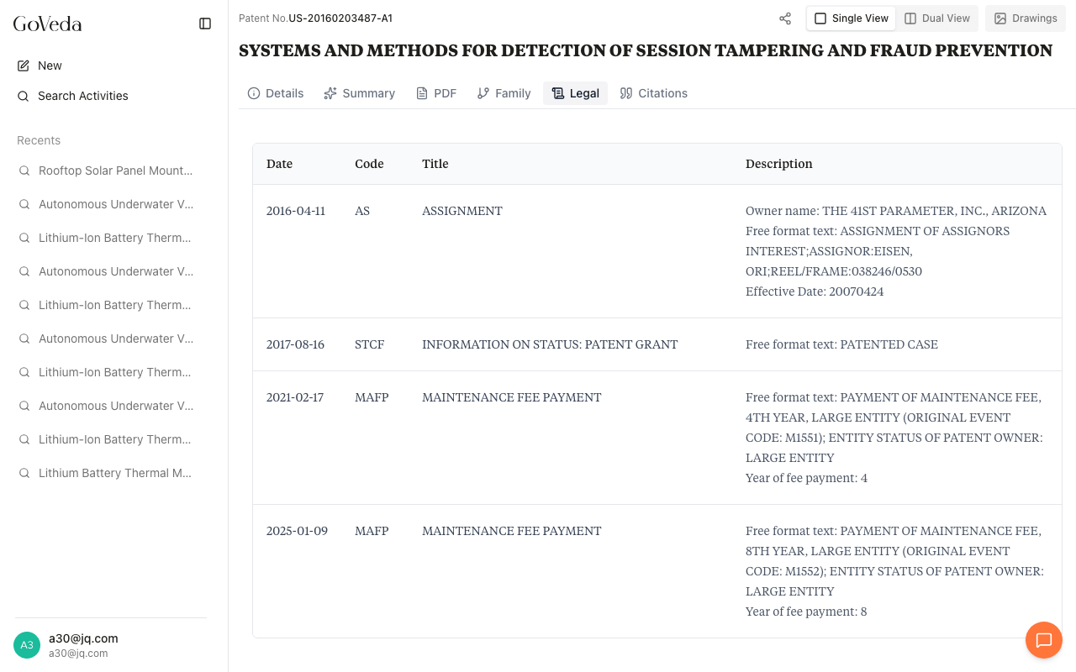Click the A3 user avatar
The width and height of the screenshot is (1076, 672).
click(27, 645)
